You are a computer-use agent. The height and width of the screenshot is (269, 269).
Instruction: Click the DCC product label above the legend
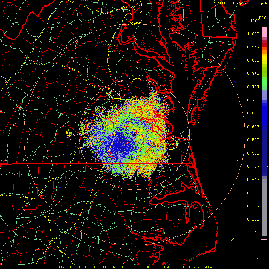tap(262, 18)
